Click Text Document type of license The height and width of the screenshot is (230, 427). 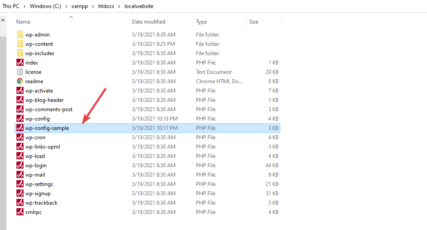click(x=213, y=72)
